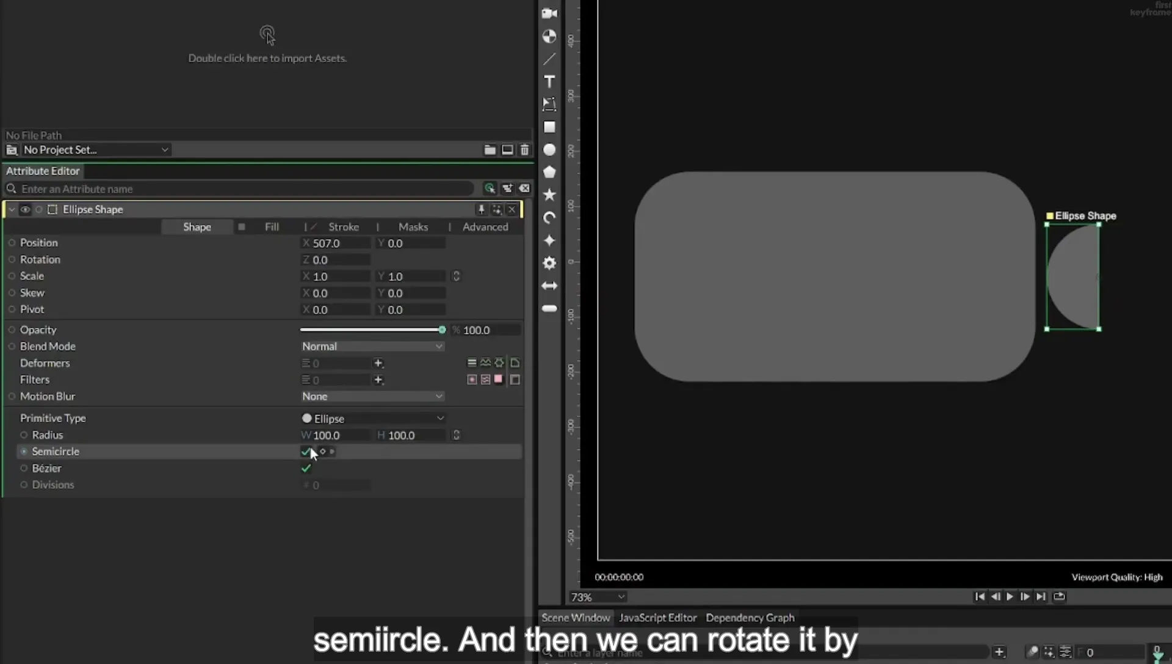1172x664 pixels.
Task: Uncheck the Bézier checkbox
Action: (x=306, y=468)
